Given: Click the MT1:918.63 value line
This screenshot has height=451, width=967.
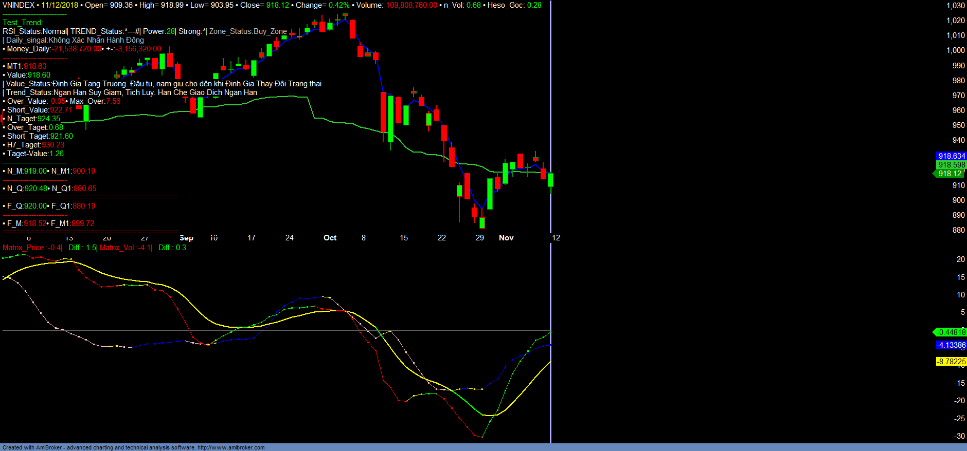Looking at the screenshot, I should (26, 66).
